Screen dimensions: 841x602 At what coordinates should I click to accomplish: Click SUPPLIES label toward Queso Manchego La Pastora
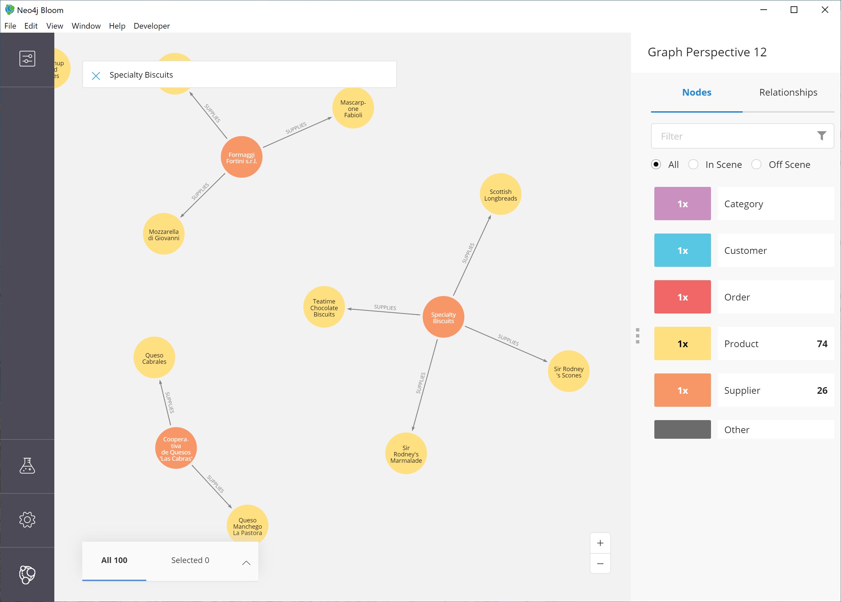pyautogui.click(x=215, y=484)
